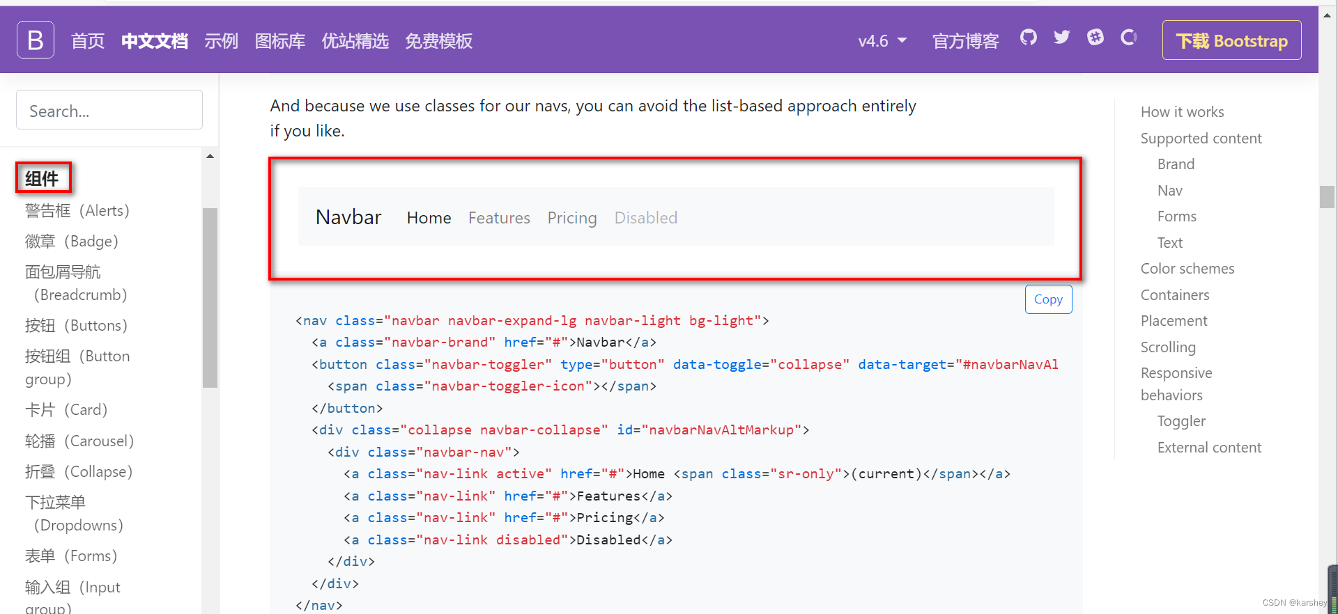
Task: Click the 组件 sidebar heading
Action: tap(42, 179)
